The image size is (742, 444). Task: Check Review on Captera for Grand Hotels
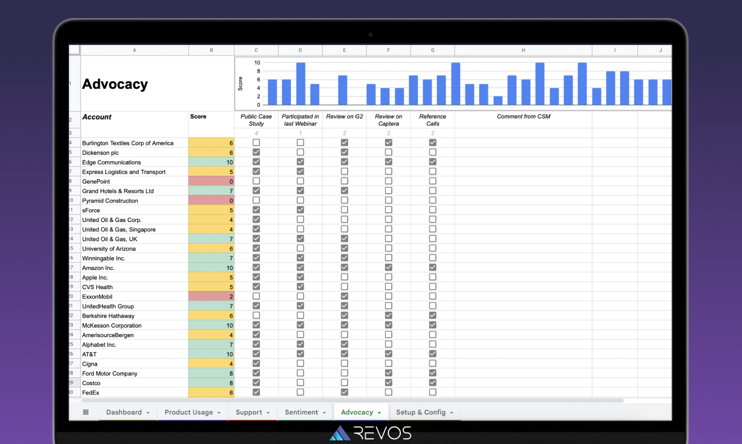coord(389,190)
